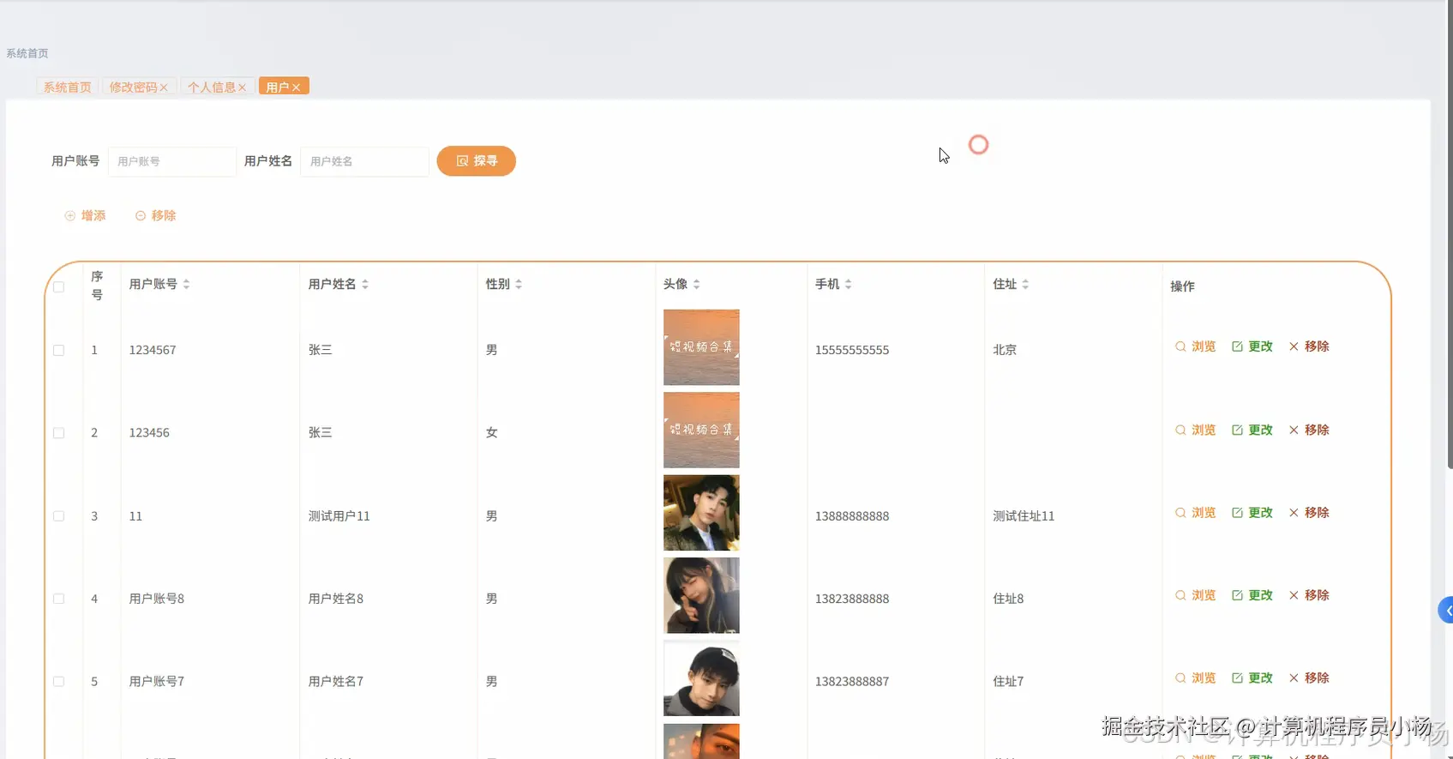Sort by the 头像 column arrows
1453x759 pixels.
click(x=697, y=284)
